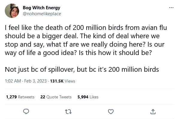Click the final '200 million birds' phrase
Screen dimensions: 179x119
click(134, 69)
